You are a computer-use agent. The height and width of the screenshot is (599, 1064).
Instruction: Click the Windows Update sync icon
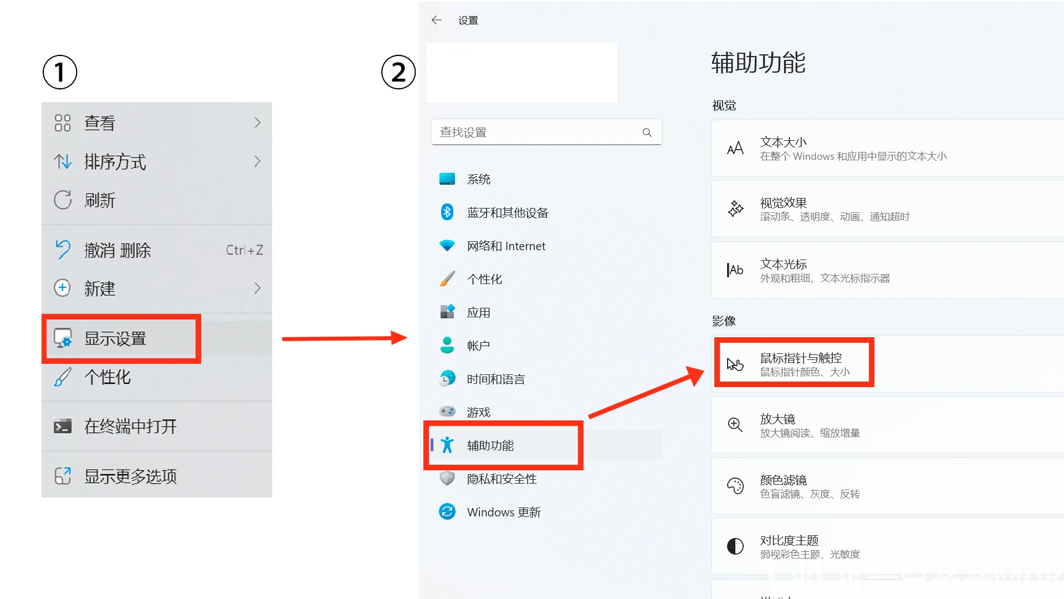click(447, 511)
